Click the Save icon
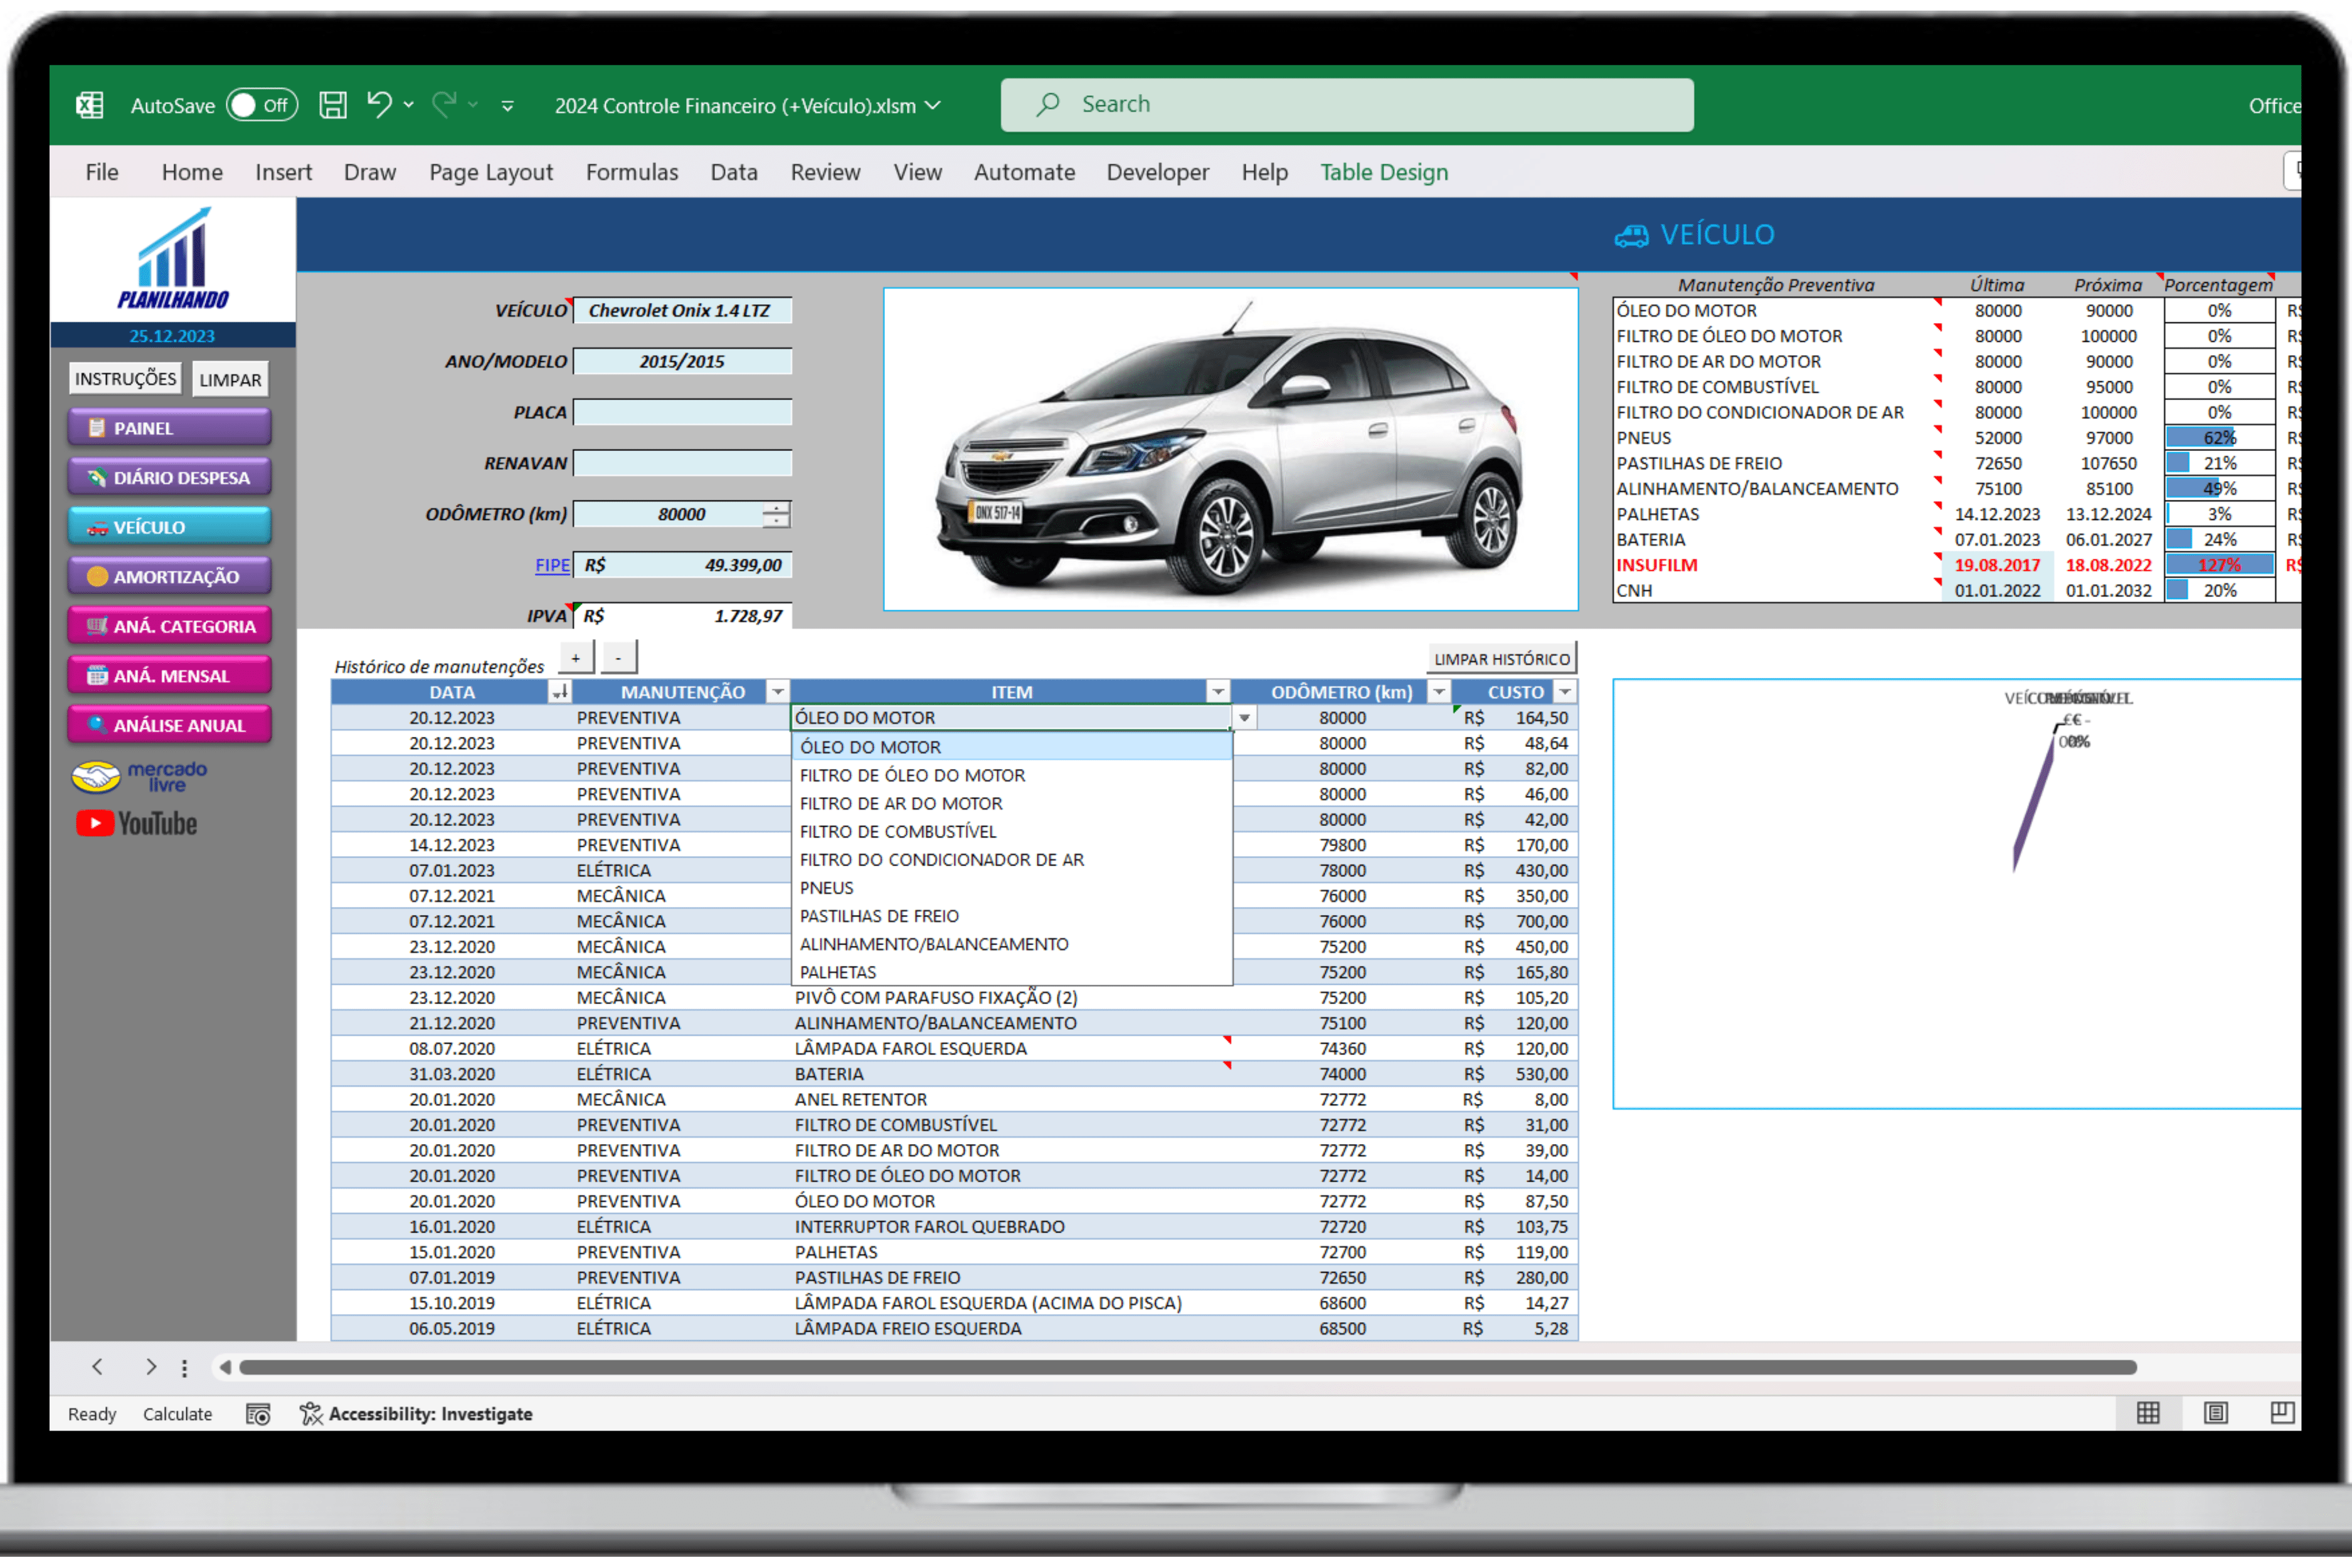 [333, 105]
